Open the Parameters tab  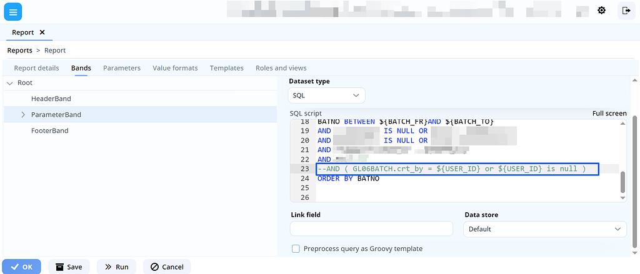[x=122, y=68]
